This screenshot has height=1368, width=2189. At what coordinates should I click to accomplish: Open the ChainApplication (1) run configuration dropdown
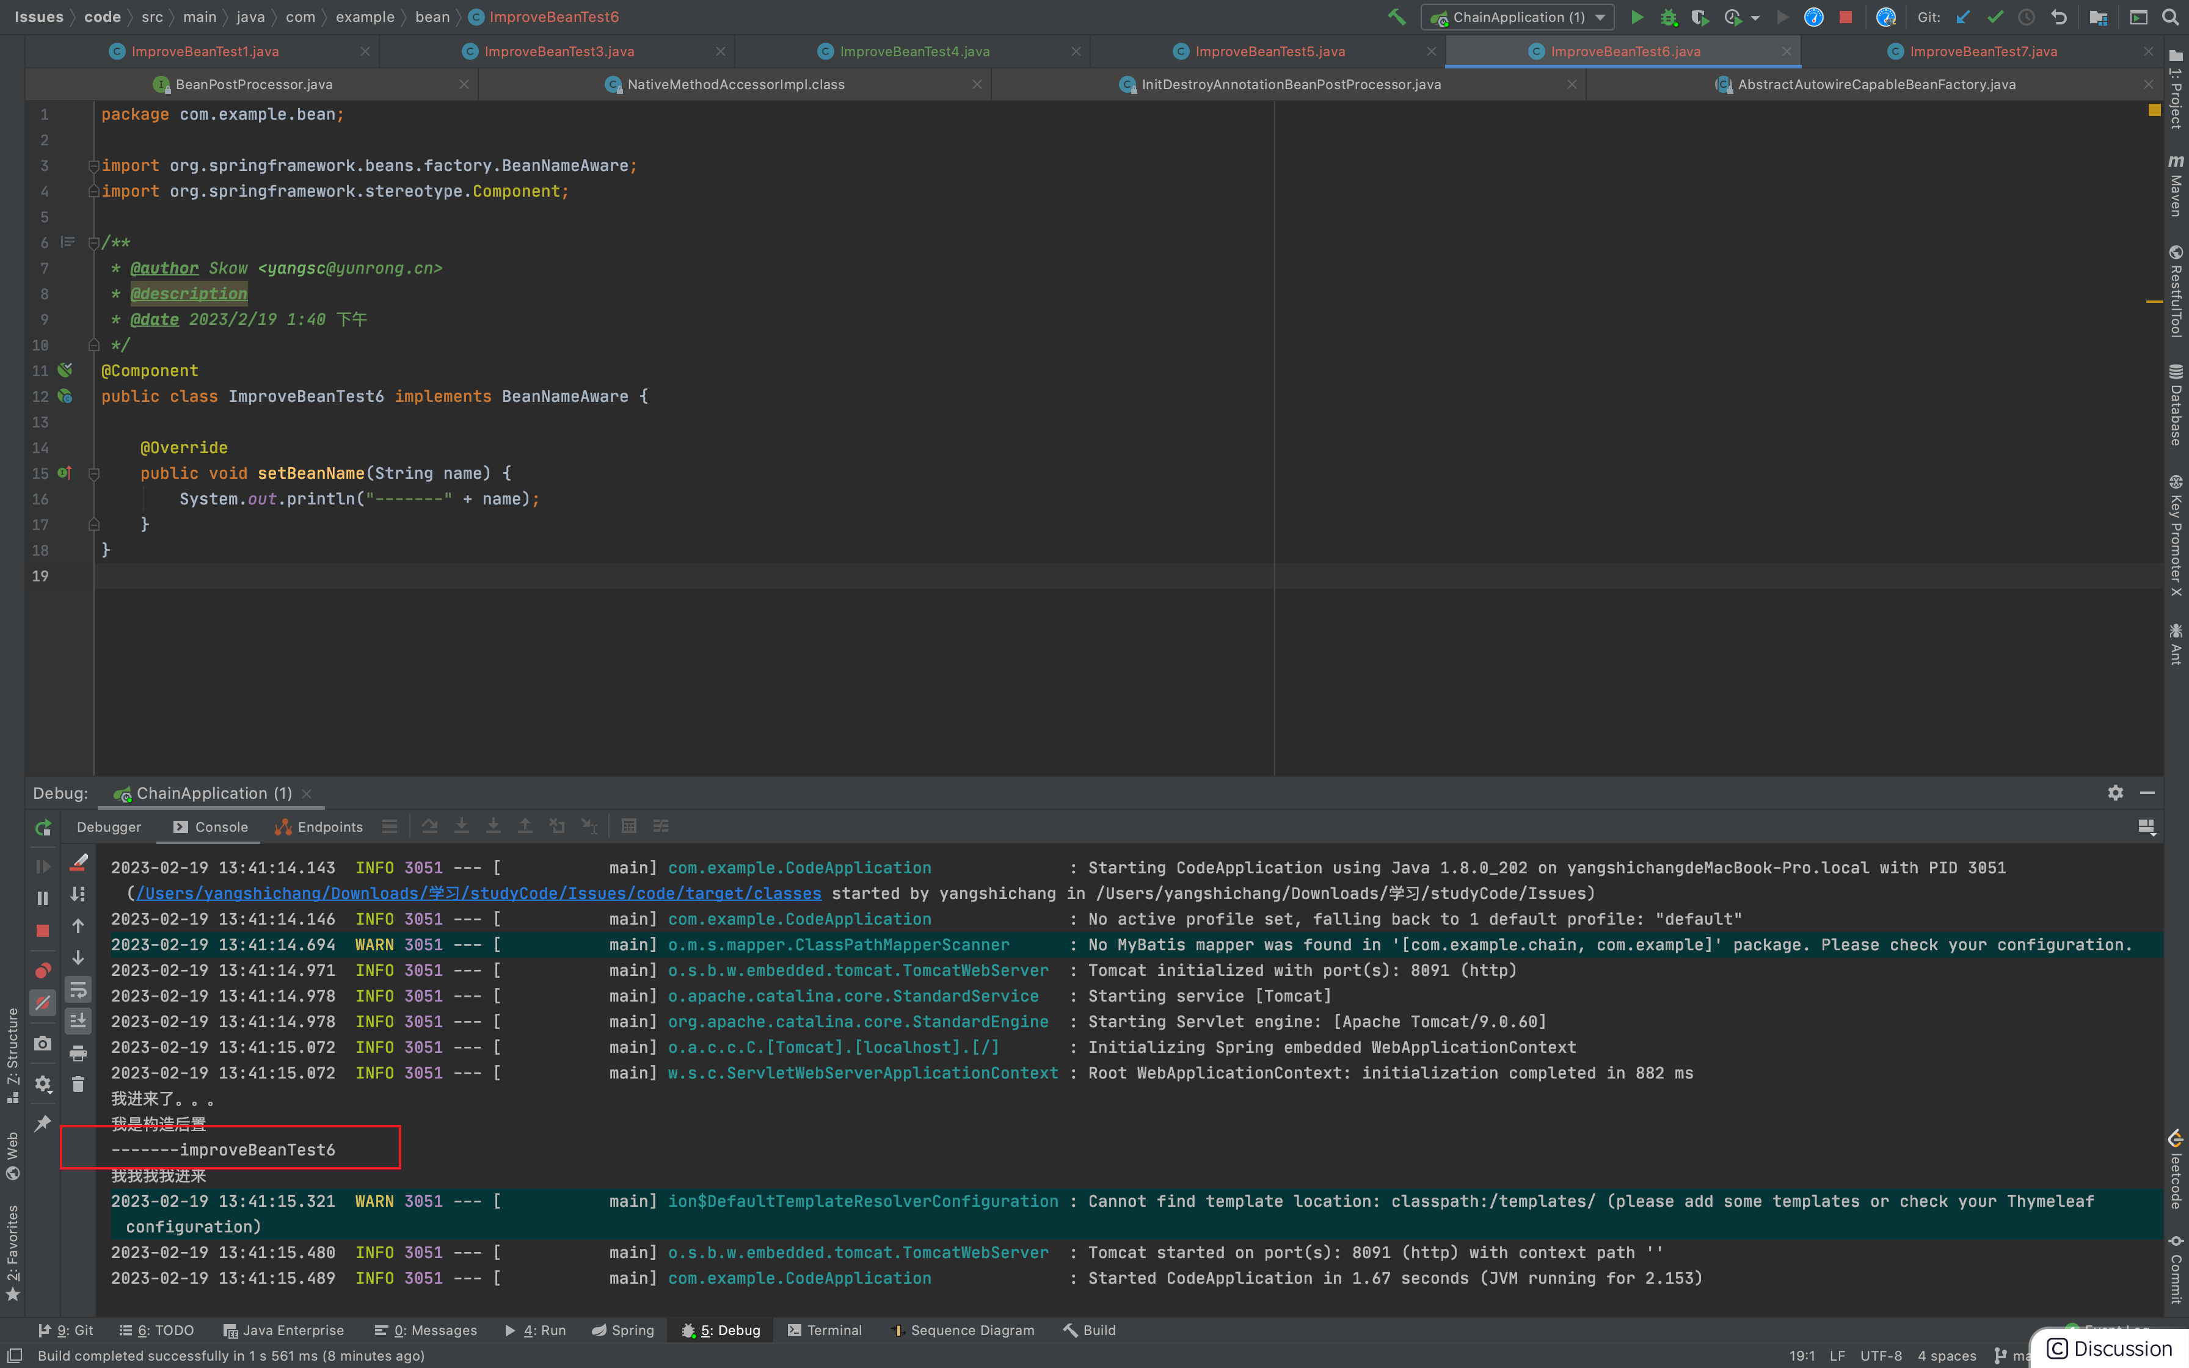pyautogui.click(x=1518, y=17)
